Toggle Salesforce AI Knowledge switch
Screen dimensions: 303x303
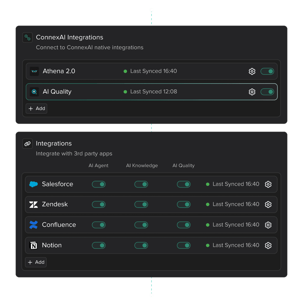tap(141, 184)
